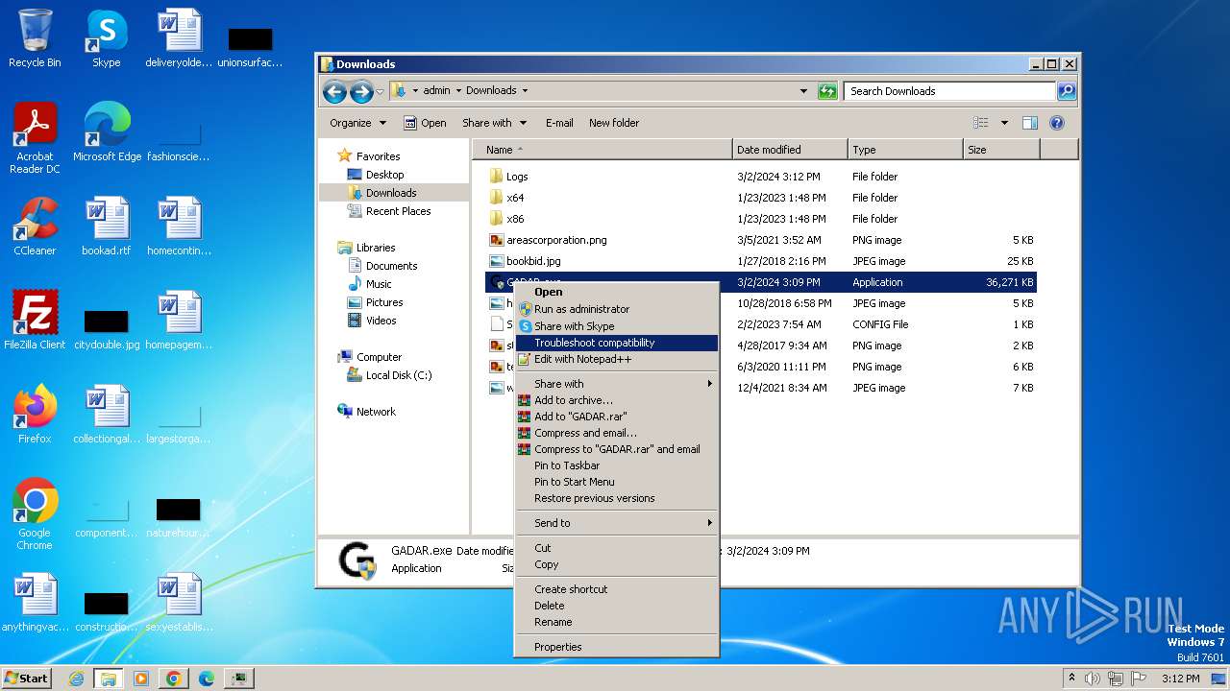This screenshot has width=1230, height=691.
Task: Open Organize dropdown menu
Action: (x=357, y=123)
